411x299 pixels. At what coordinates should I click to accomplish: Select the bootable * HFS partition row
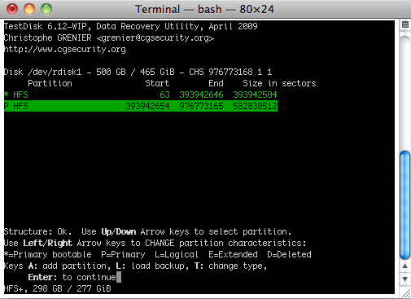coord(141,95)
